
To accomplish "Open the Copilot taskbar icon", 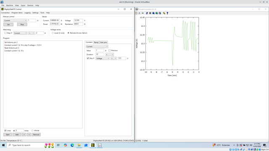I will click(66, 145).
